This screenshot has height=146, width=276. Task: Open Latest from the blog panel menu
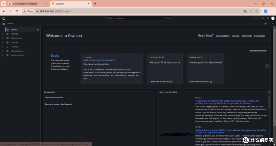click(269, 92)
